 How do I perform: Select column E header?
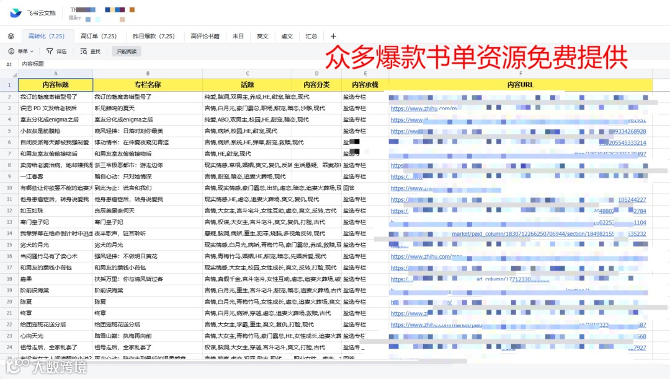tap(365, 74)
